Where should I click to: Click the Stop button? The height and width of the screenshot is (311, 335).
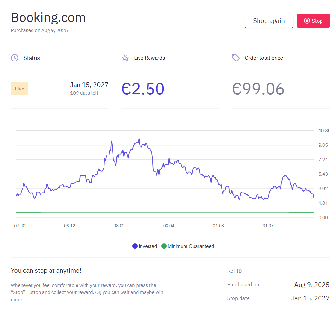point(313,21)
